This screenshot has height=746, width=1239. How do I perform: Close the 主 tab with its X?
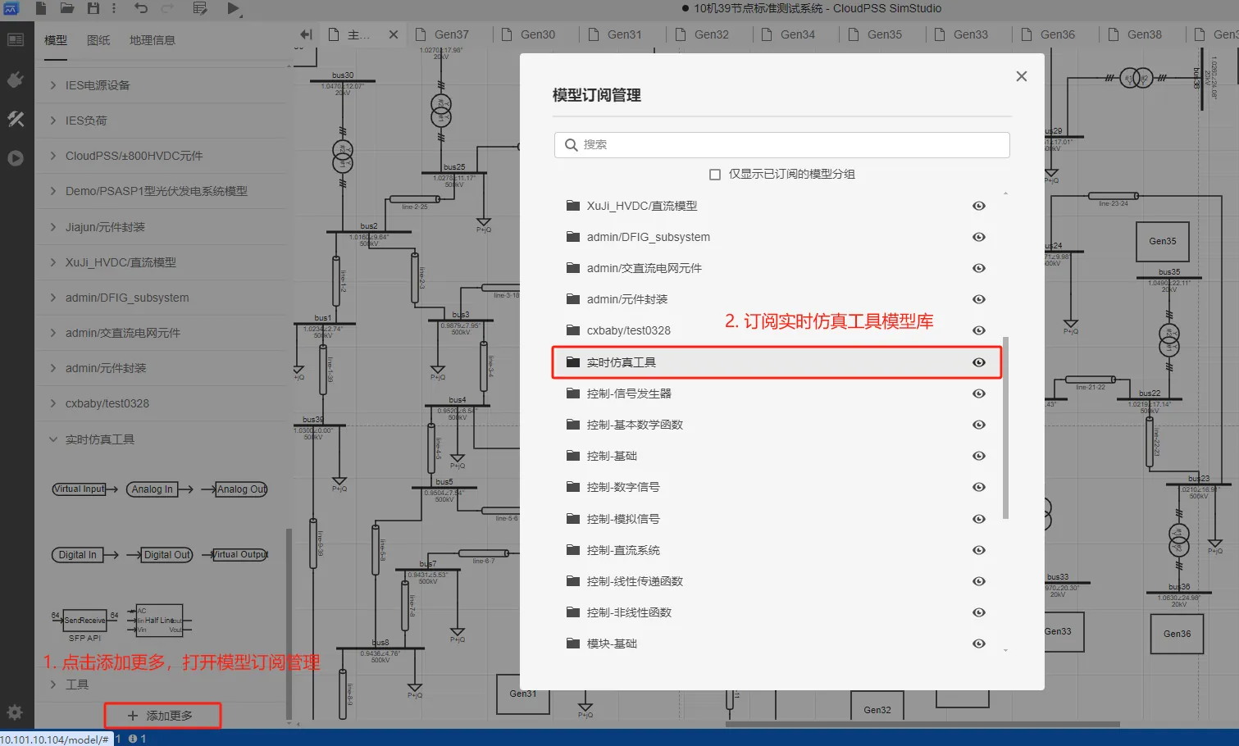[394, 34]
